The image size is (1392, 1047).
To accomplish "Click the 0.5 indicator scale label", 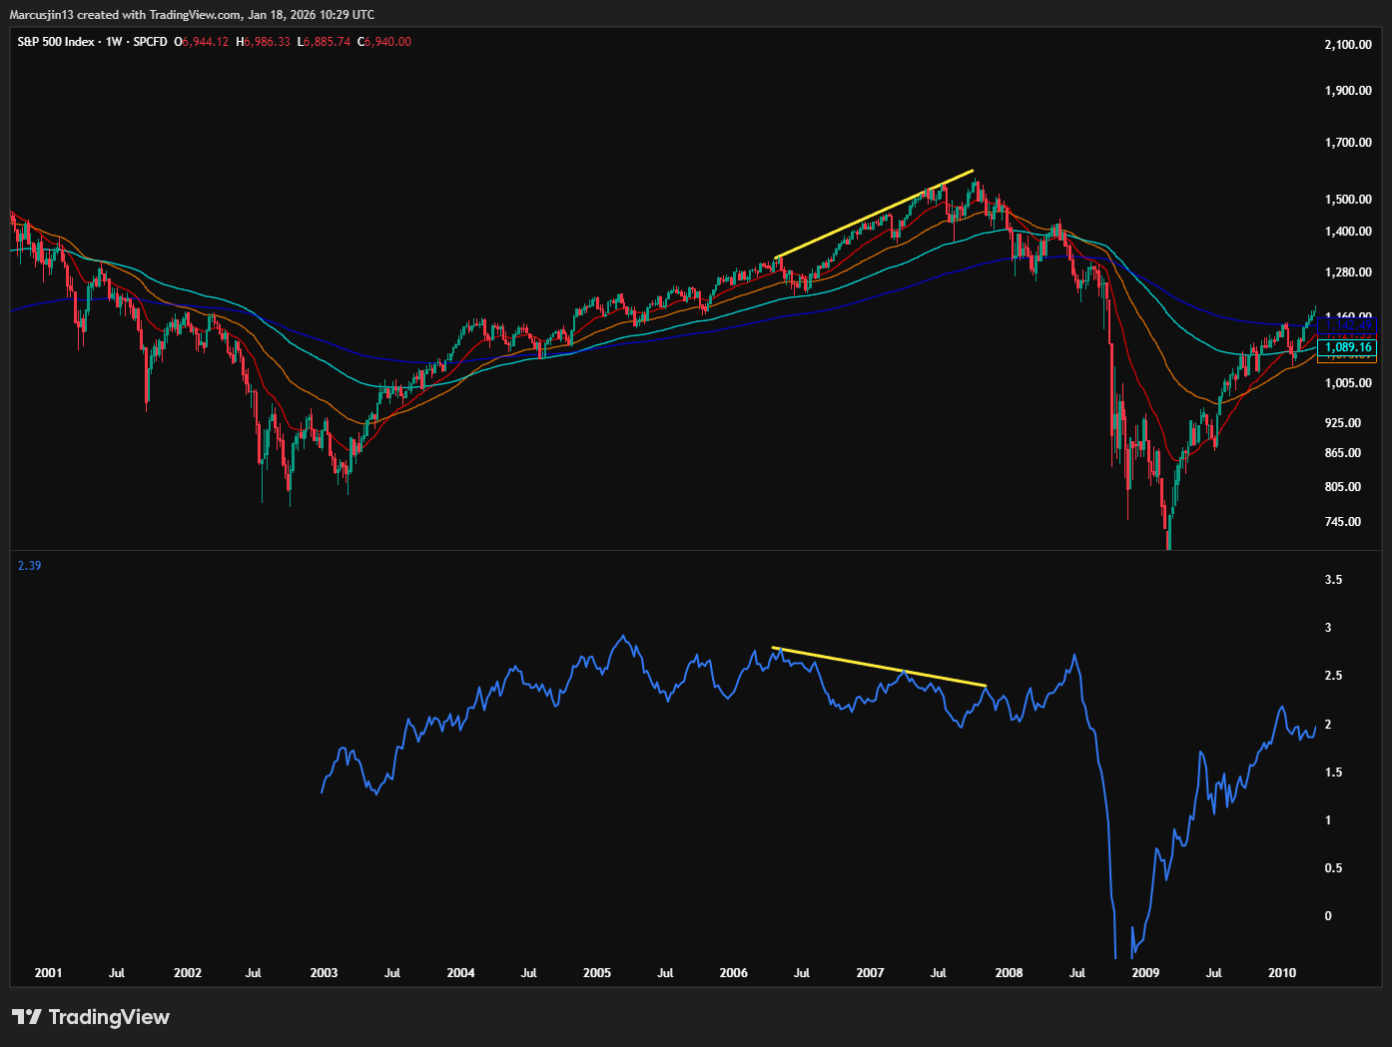I will click(x=1333, y=868).
